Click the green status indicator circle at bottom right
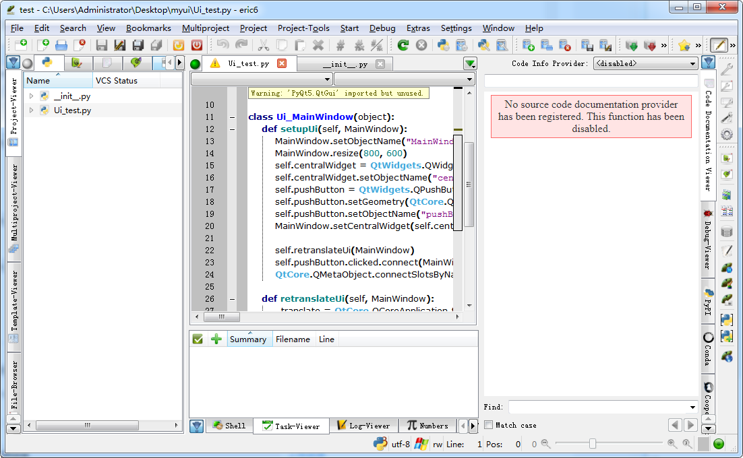This screenshot has width=743, height=458. tap(719, 444)
